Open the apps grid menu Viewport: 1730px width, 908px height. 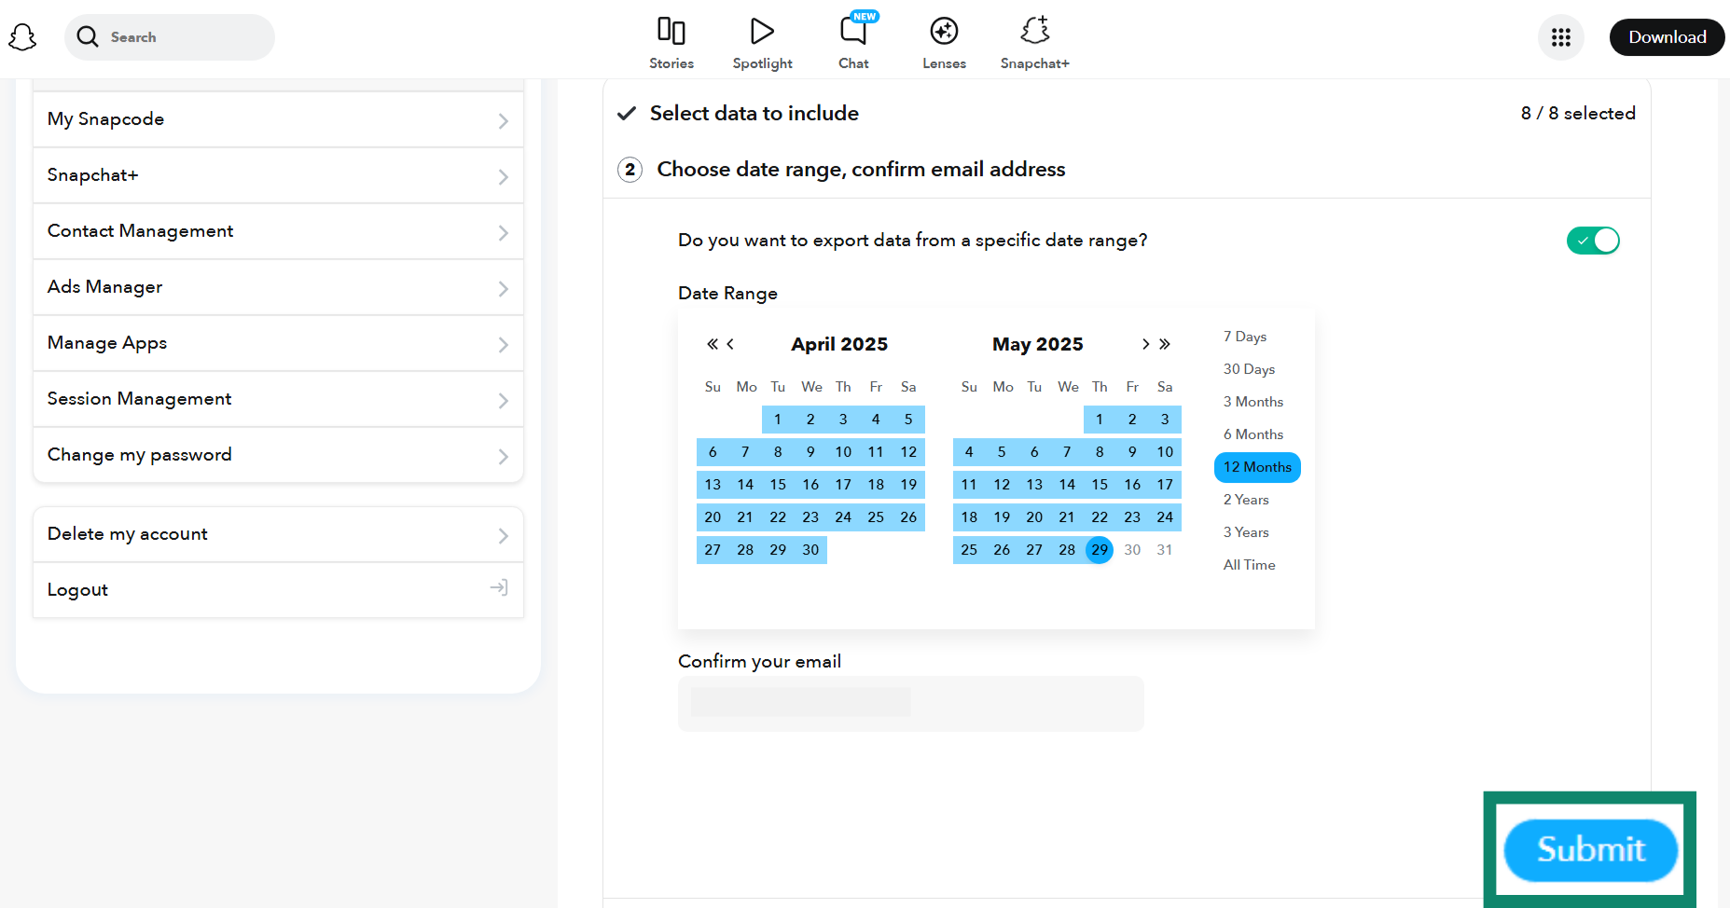pyautogui.click(x=1561, y=37)
